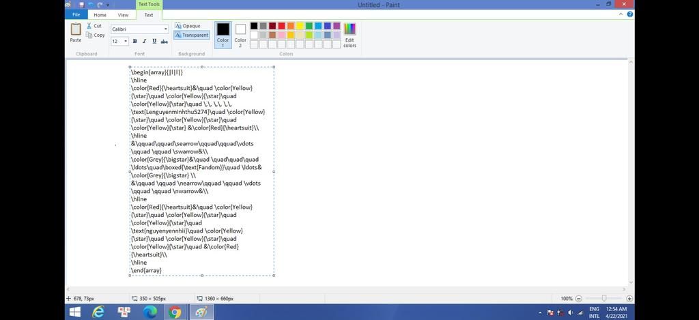
Task: Click the Paste clipboard icon
Action: click(75, 29)
